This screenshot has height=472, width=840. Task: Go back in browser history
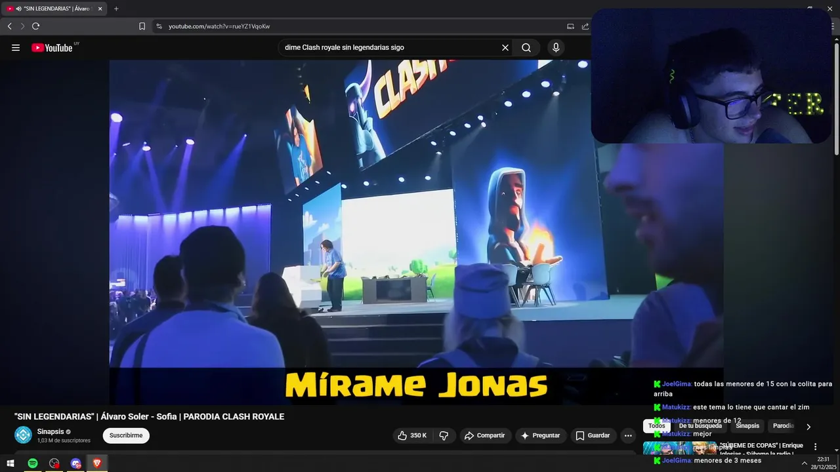[x=9, y=26]
